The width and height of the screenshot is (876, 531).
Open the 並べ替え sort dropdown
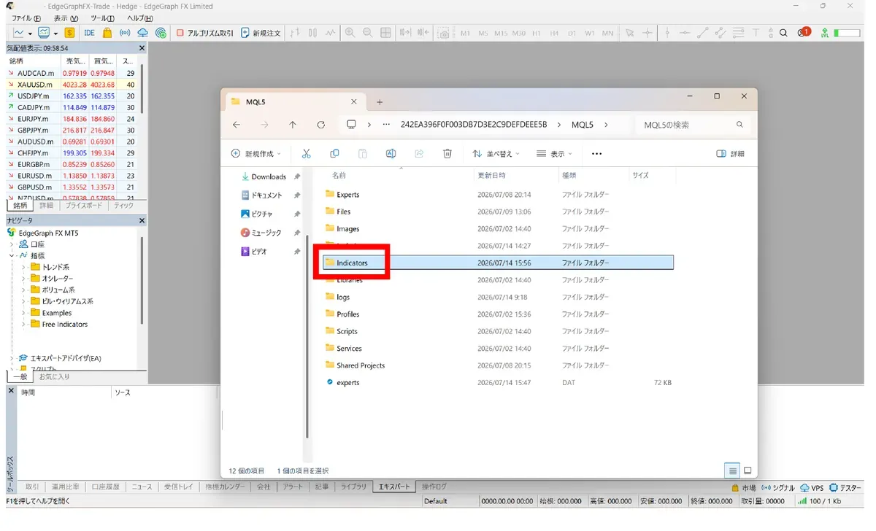click(496, 154)
